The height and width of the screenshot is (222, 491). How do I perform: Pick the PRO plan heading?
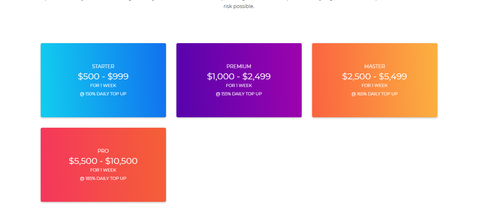click(x=103, y=151)
